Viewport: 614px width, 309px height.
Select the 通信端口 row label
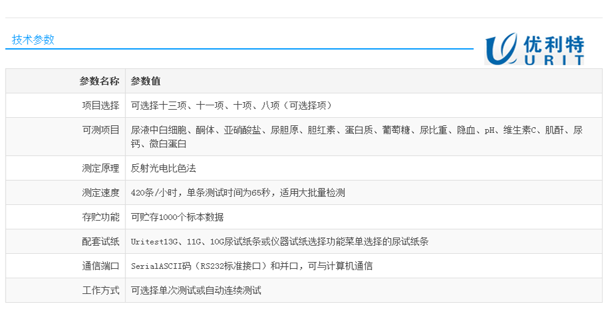[101, 266]
